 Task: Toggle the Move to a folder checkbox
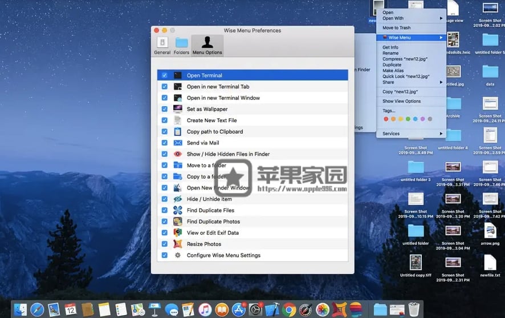pos(164,165)
